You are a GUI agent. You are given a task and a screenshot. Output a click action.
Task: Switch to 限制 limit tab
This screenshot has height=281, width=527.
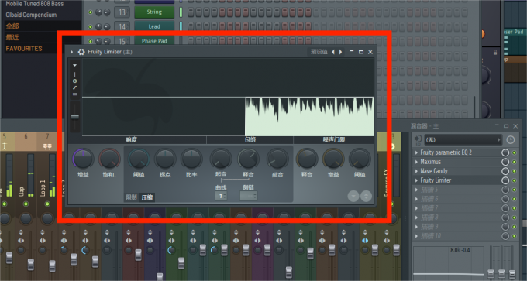132,197
